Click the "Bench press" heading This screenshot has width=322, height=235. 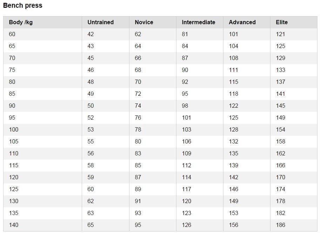click(x=23, y=6)
